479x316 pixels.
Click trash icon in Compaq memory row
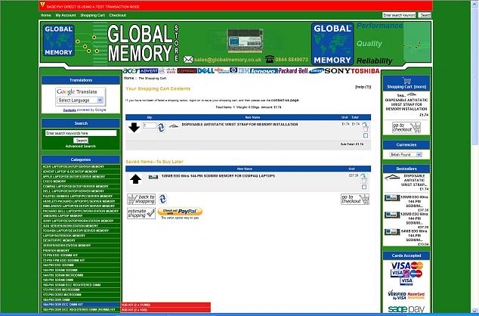click(364, 181)
